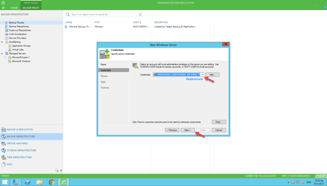Click the Previous button

click(172, 130)
